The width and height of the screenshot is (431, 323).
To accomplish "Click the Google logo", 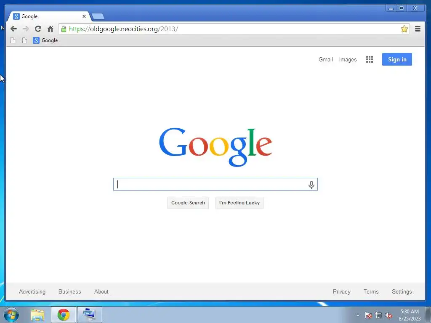I will (x=215, y=147).
